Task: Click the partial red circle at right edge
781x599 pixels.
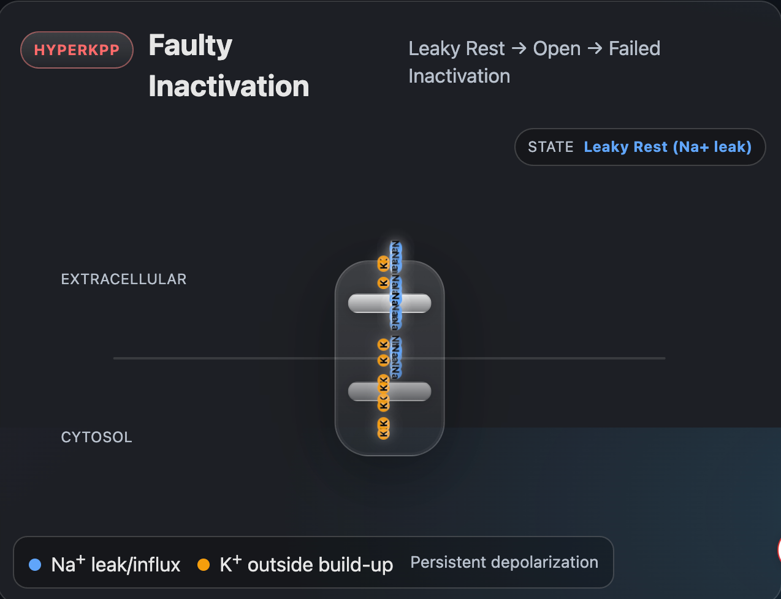Action: [778, 549]
